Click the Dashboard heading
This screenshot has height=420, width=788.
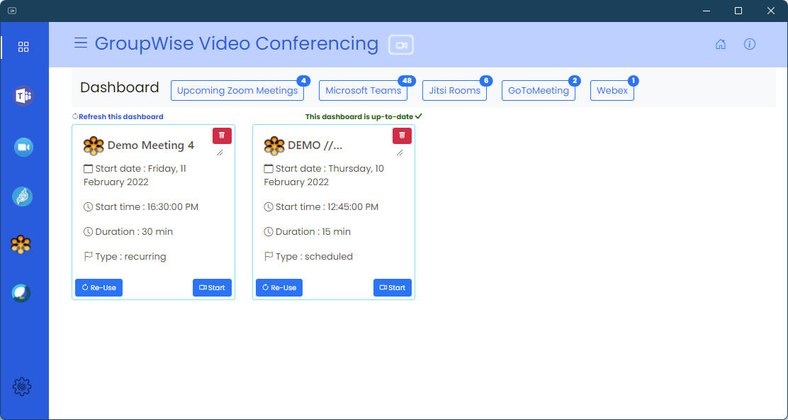[120, 87]
